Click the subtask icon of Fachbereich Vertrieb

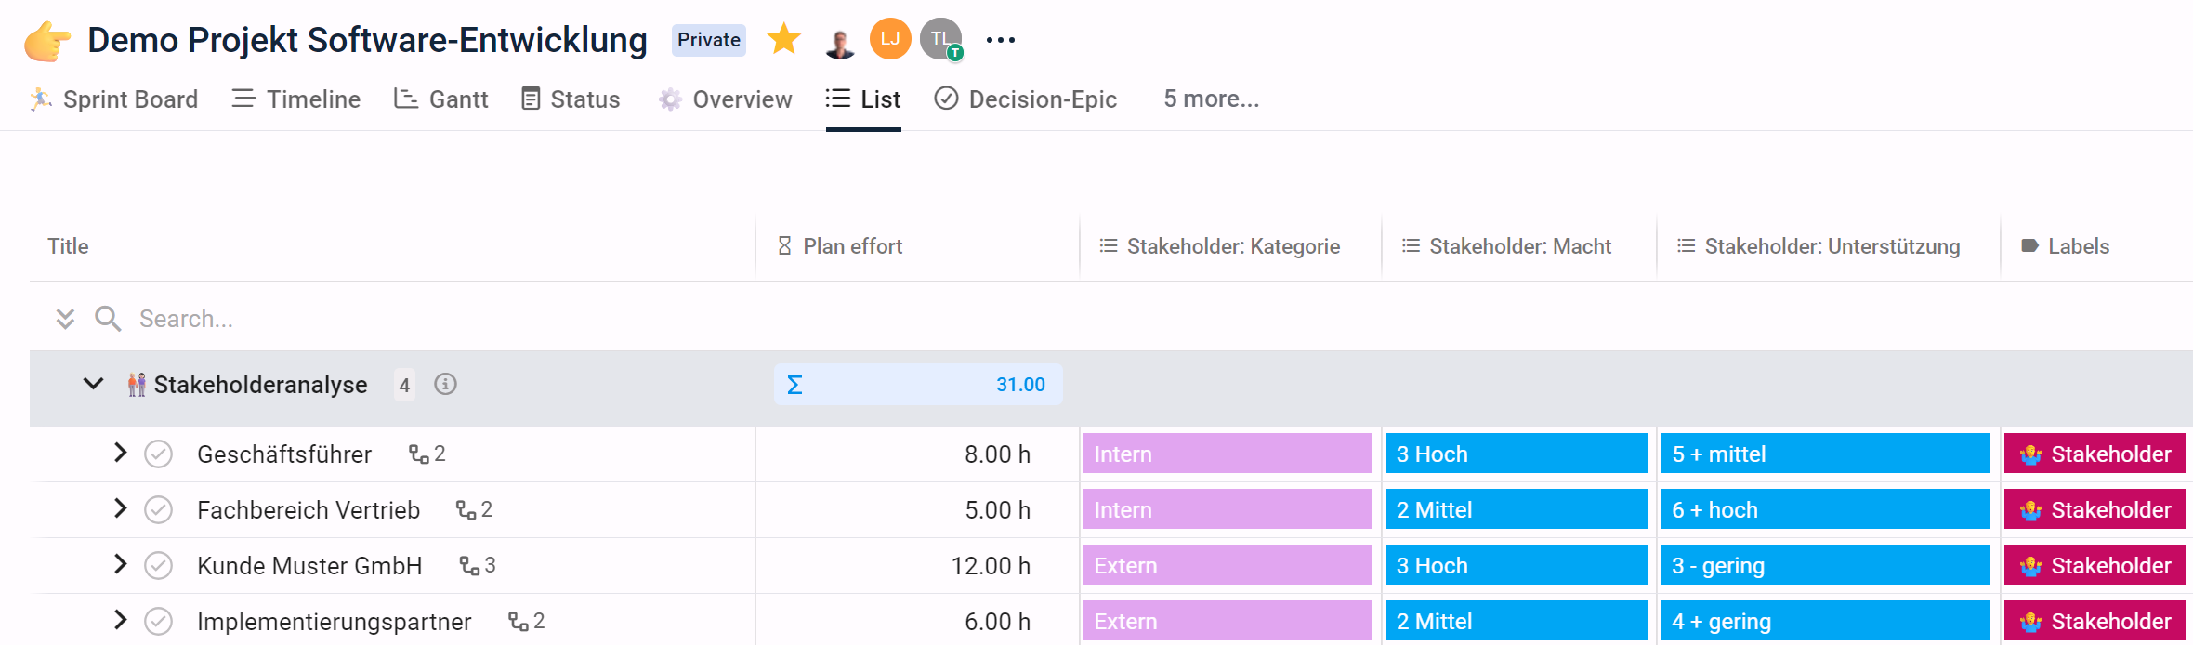[466, 510]
